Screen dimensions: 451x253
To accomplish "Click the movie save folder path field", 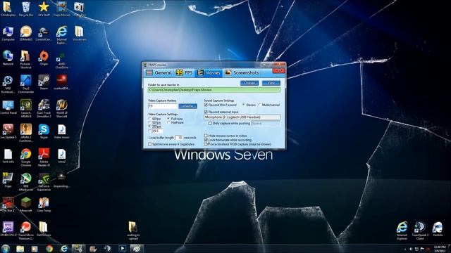I will [214, 90].
